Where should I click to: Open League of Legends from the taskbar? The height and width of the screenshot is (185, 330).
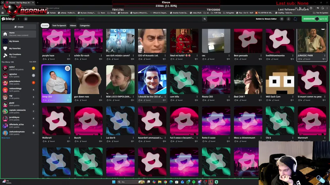click(211, 182)
